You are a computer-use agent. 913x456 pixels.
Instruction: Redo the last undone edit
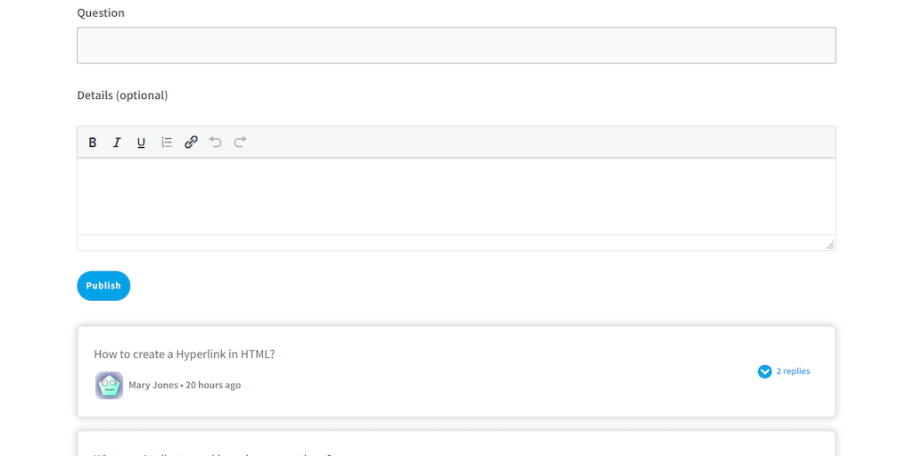[240, 142]
